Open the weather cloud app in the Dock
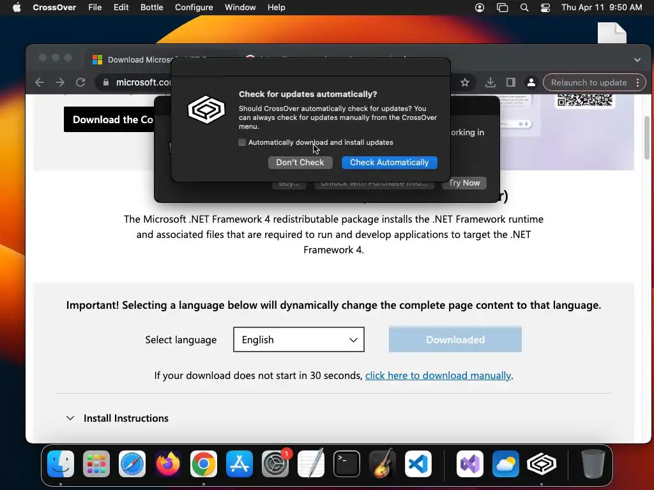The width and height of the screenshot is (654, 490). (x=506, y=464)
